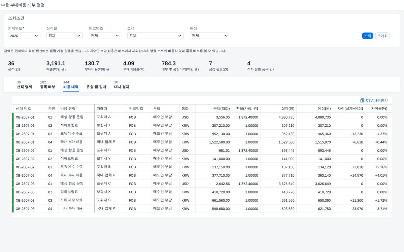Click the 부대비용(백만 원) value 130.7
Image resolution: width=404 pixels, height=252 pixels.
pos(92,63)
